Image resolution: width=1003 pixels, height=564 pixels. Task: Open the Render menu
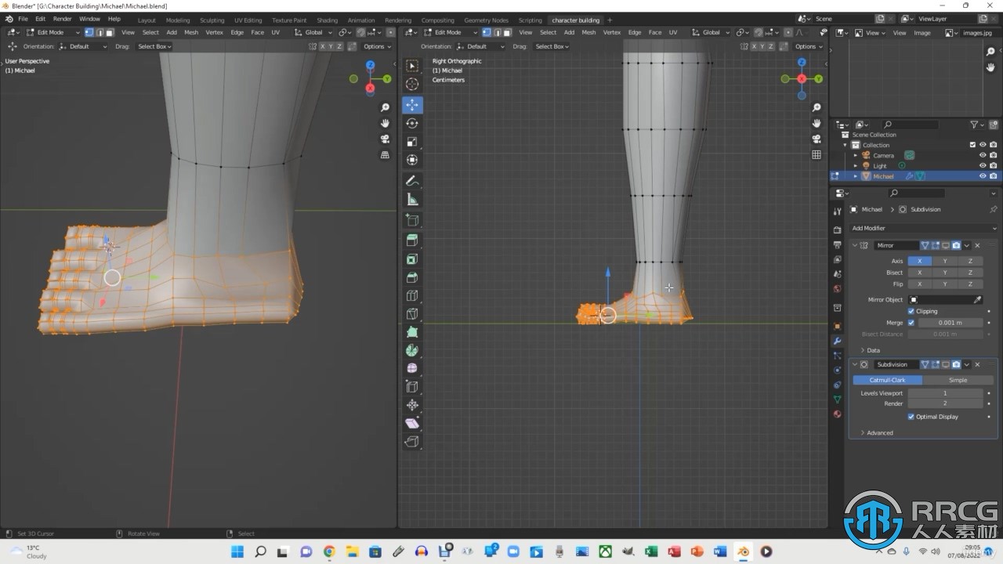[63, 19]
